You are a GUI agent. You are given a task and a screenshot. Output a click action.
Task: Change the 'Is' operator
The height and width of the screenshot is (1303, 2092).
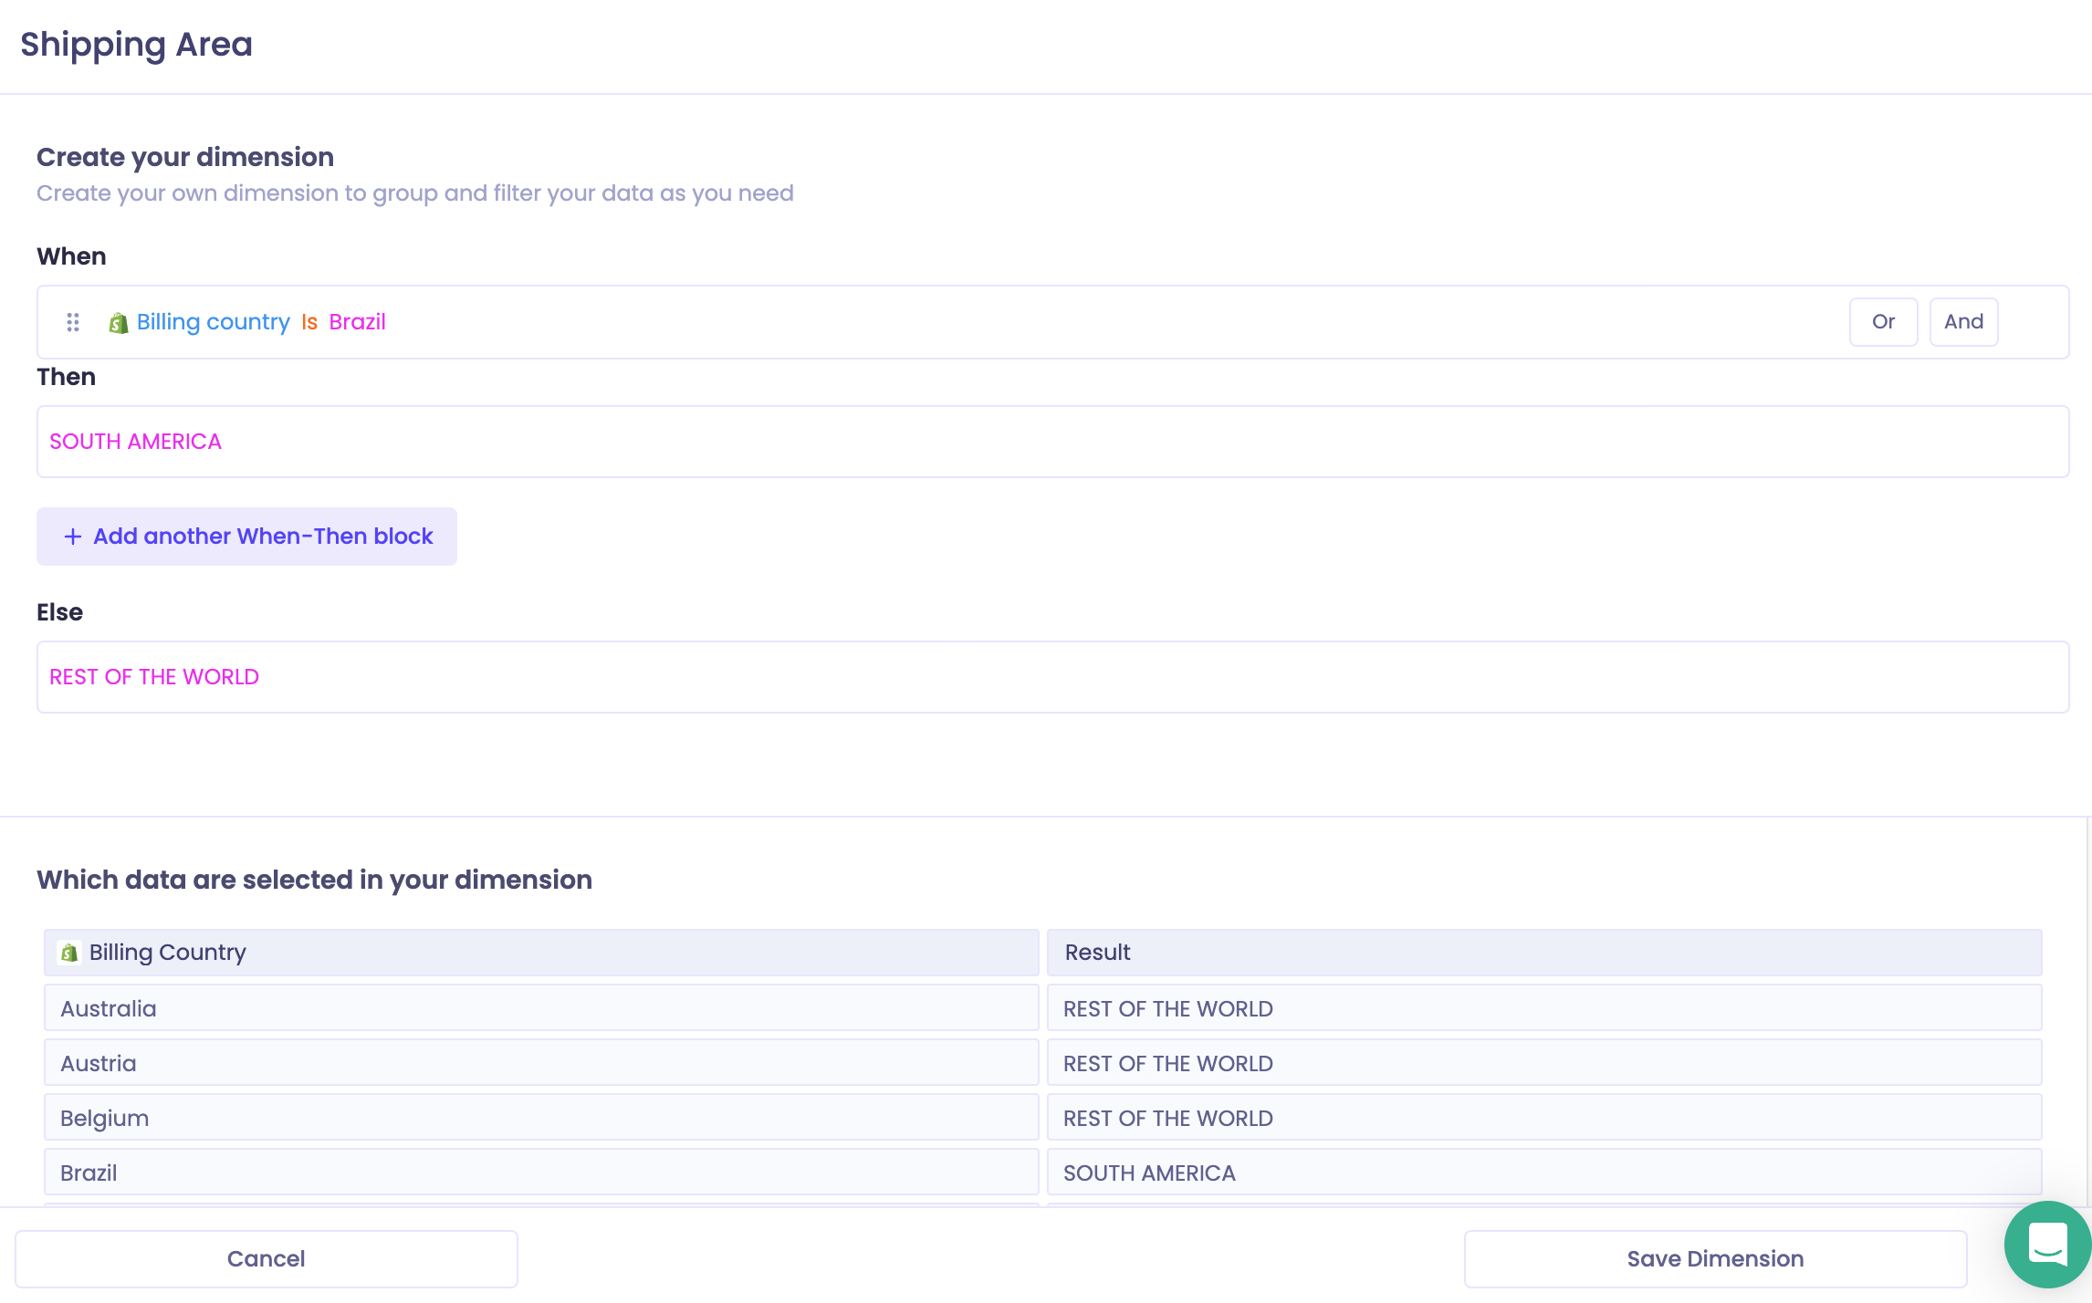click(309, 322)
